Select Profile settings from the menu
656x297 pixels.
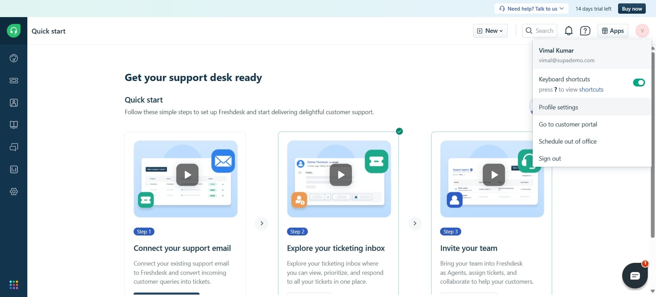pyautogui.click(x=592, y=107)
